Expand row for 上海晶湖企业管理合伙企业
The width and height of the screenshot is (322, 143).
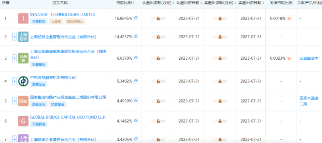click(14, 139)
